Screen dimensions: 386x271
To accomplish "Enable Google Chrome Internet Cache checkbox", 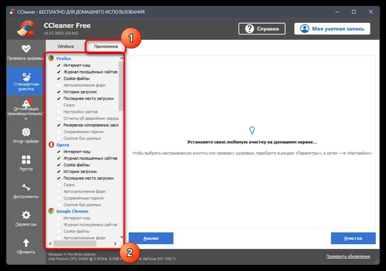I will tap(59, 218).
